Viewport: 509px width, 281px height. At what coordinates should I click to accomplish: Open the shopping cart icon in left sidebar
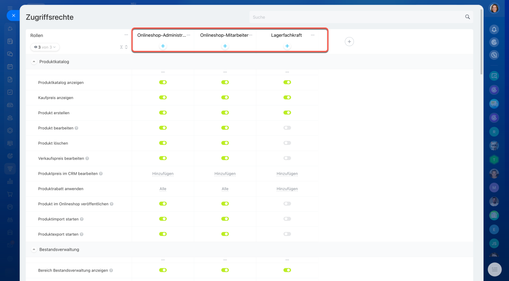(x=10, y=194)
